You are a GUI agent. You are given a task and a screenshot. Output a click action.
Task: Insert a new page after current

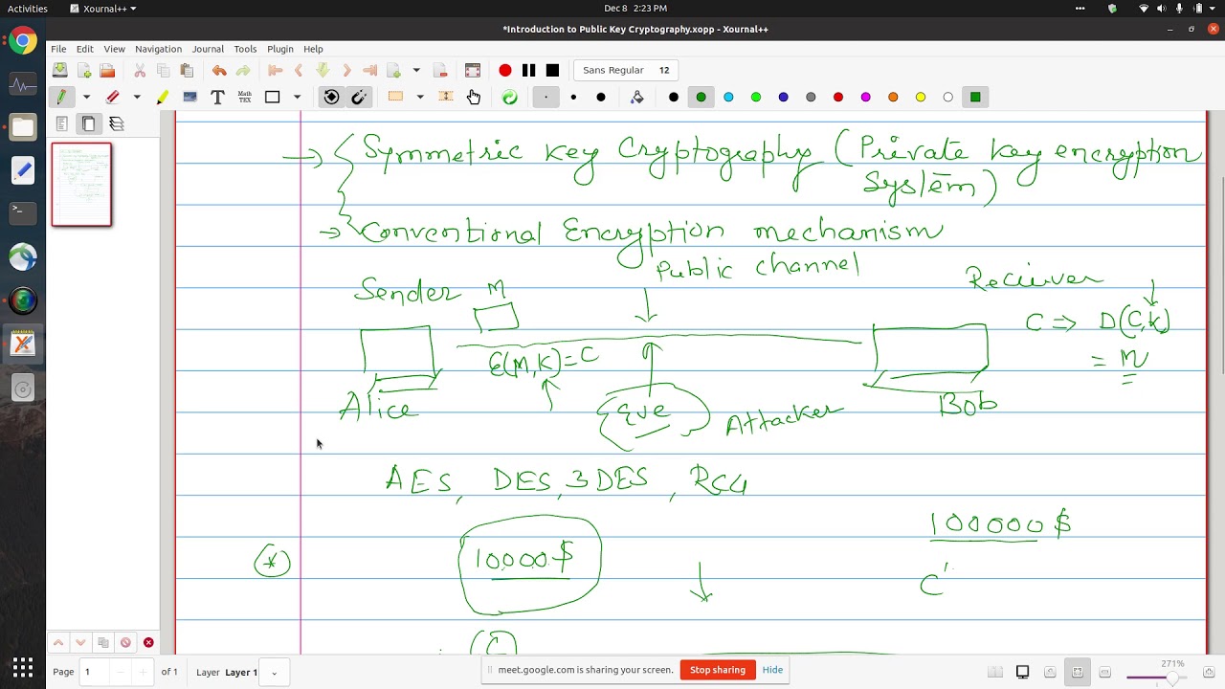point(393,70)
